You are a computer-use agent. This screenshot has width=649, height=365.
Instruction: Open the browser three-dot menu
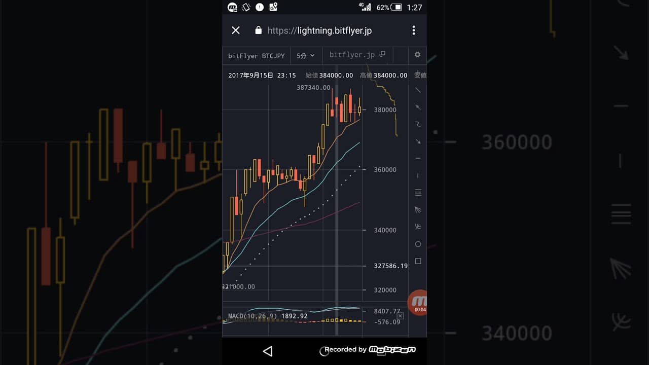(414, 30)
